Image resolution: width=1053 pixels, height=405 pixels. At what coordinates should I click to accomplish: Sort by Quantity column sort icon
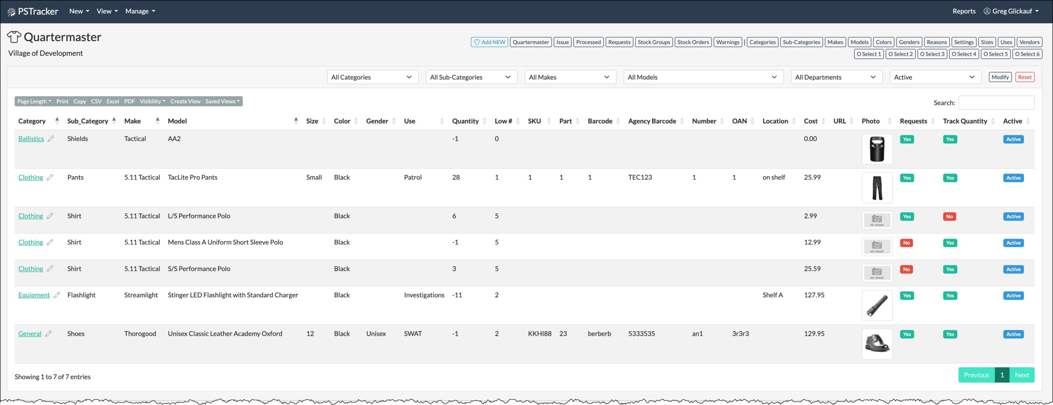(x=485, y=121)
